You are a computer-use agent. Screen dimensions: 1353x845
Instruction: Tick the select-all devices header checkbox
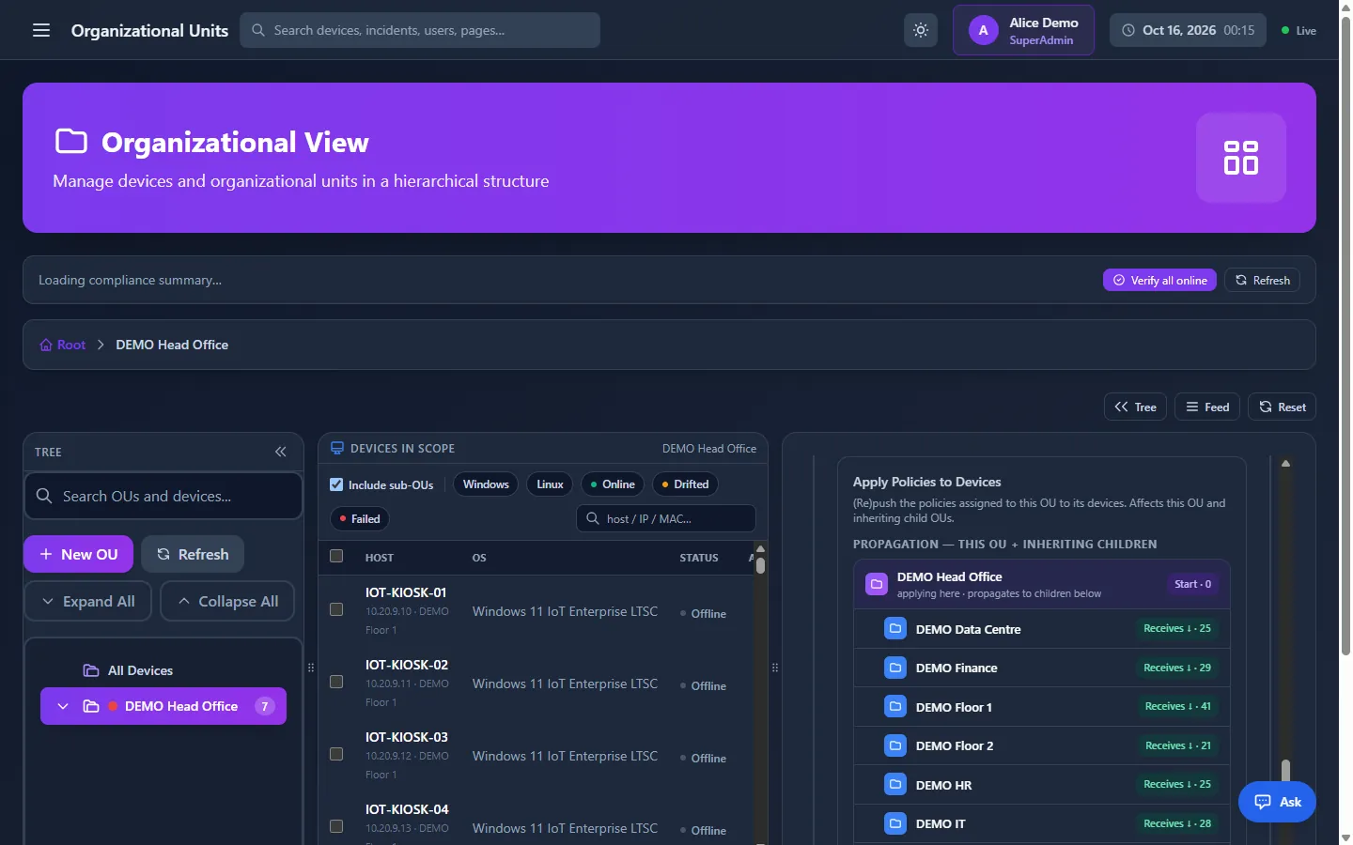pyautogui.click(x=336, y=556)
